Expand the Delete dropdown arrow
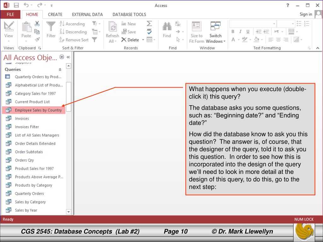Viewport: 323px width, 242px height. click(x=143, y=40)
